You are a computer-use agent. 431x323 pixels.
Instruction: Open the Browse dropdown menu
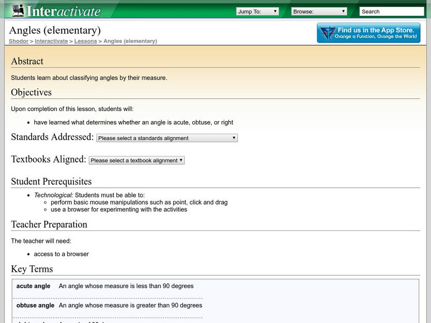(x=319, y=11)
